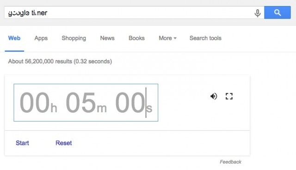The width and height of the screenshot is (296, 170).
Task: Select the minutes value 05m in timer
Action: pos(86,103)
